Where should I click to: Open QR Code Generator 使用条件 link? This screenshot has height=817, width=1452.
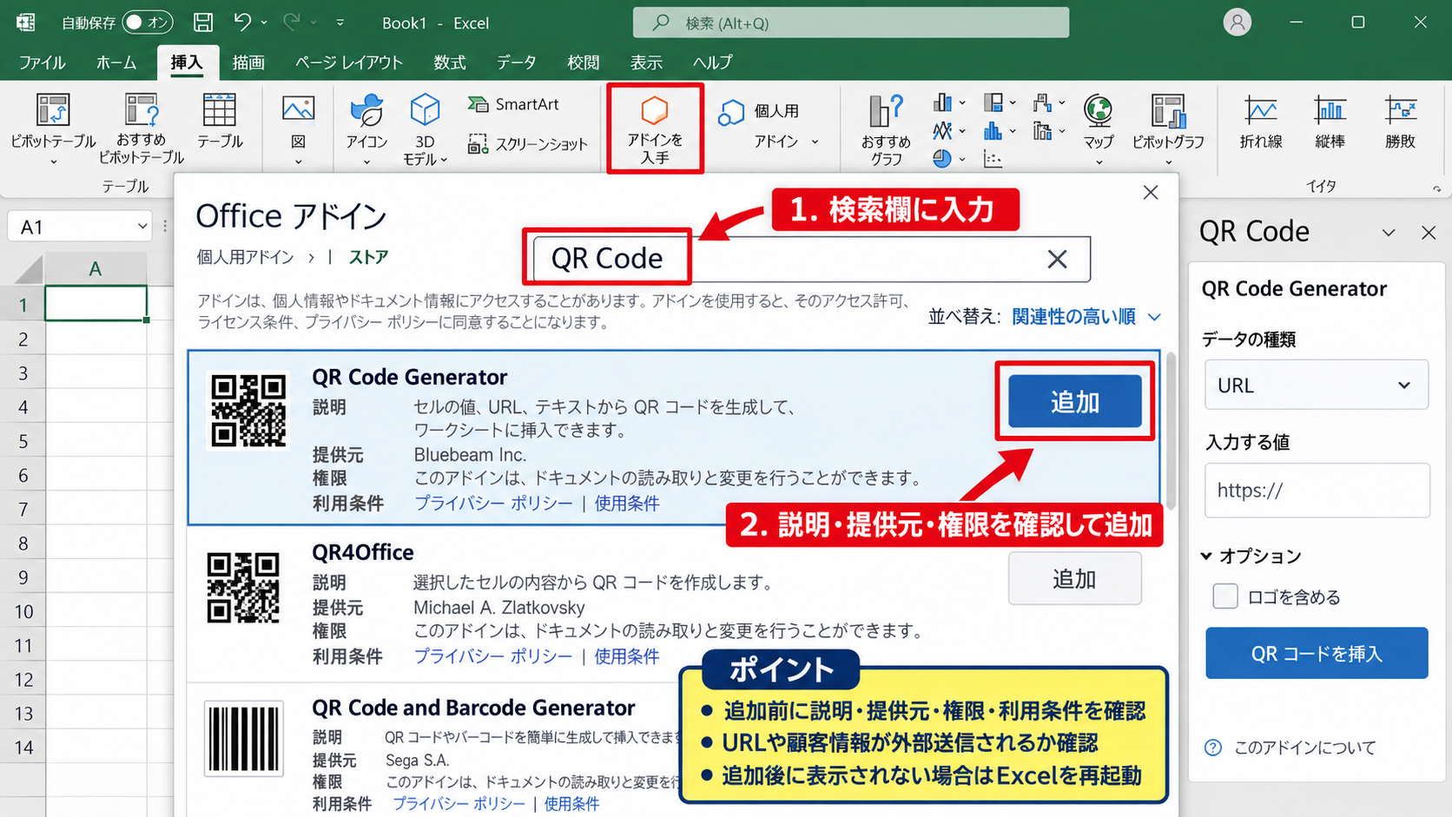627,504
